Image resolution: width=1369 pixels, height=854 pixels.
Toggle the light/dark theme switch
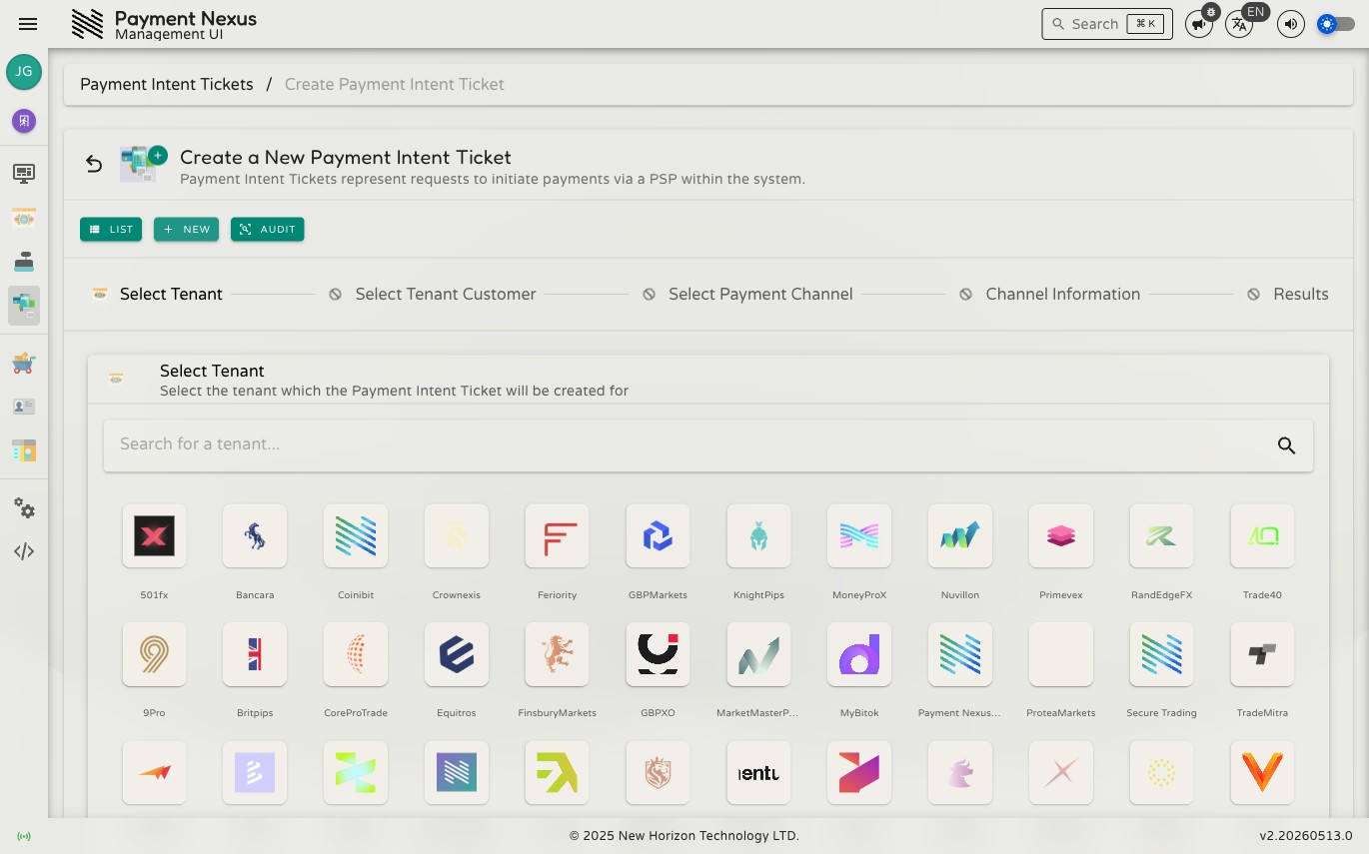pos(1336,24)
